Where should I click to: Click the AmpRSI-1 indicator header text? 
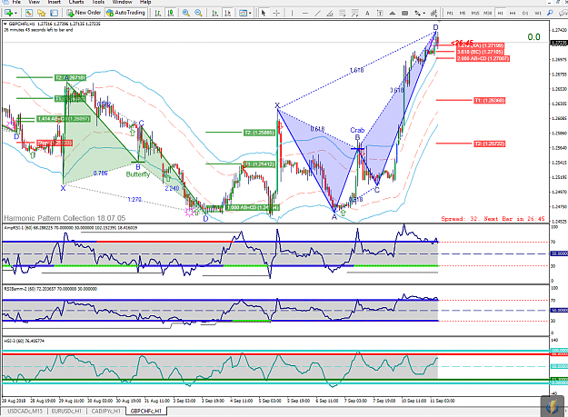pos(71,228)
